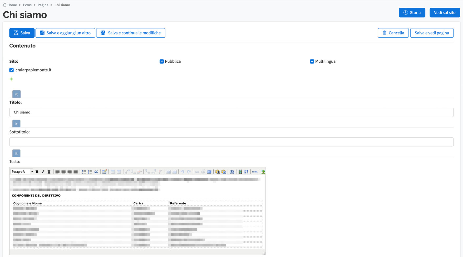
Task: Redo the last edit
Action: [189, 172]
